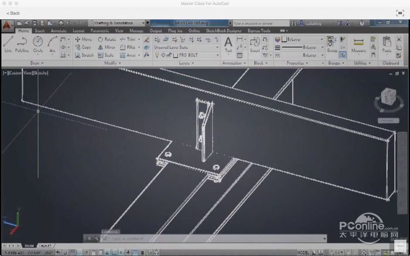Expand the Properties panel
Image resolution: width=410 pixels, height=256 pixels.
pos(298,63)
